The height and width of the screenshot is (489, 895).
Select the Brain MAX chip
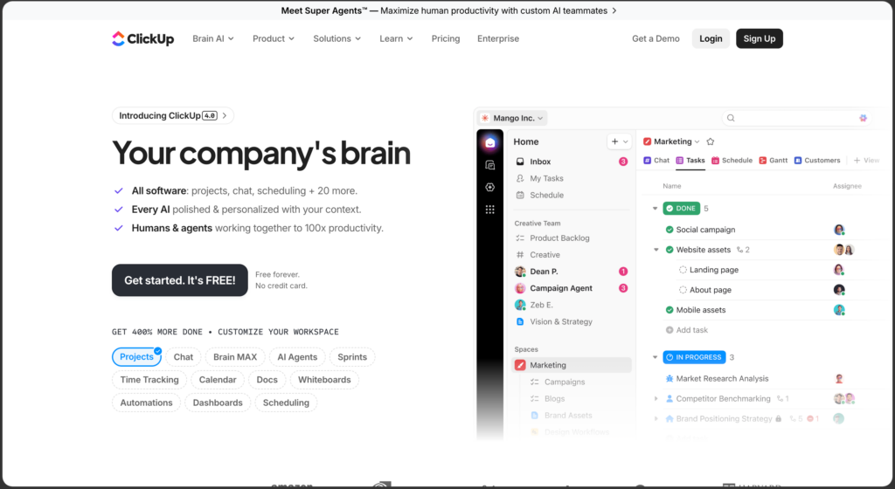235,357
